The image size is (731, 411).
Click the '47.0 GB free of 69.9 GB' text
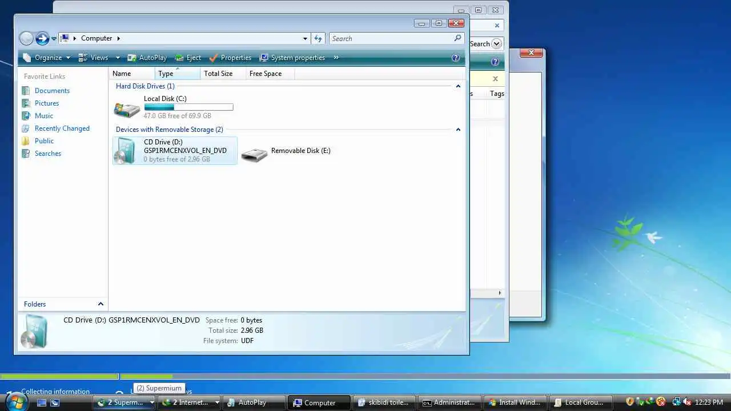pyautogui.click(x=178, y=116)
